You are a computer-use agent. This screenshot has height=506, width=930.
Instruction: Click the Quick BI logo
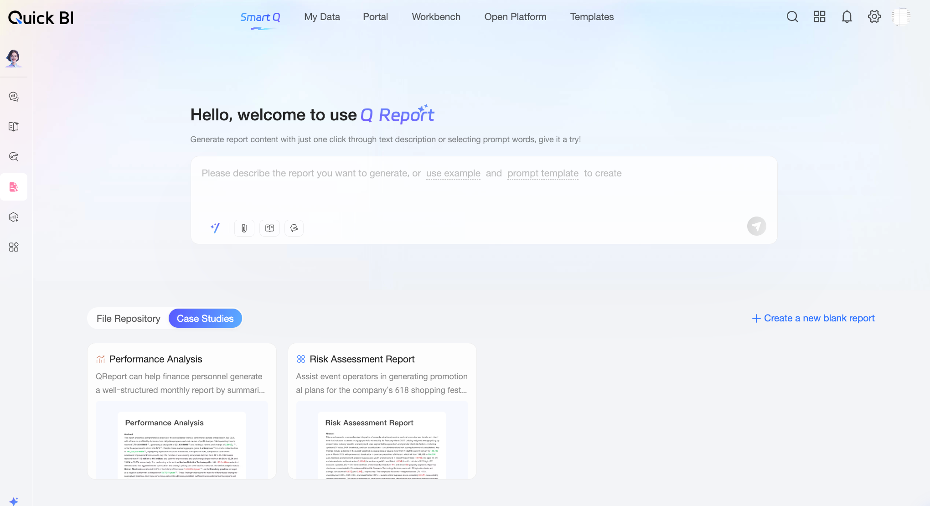(41, 18)
